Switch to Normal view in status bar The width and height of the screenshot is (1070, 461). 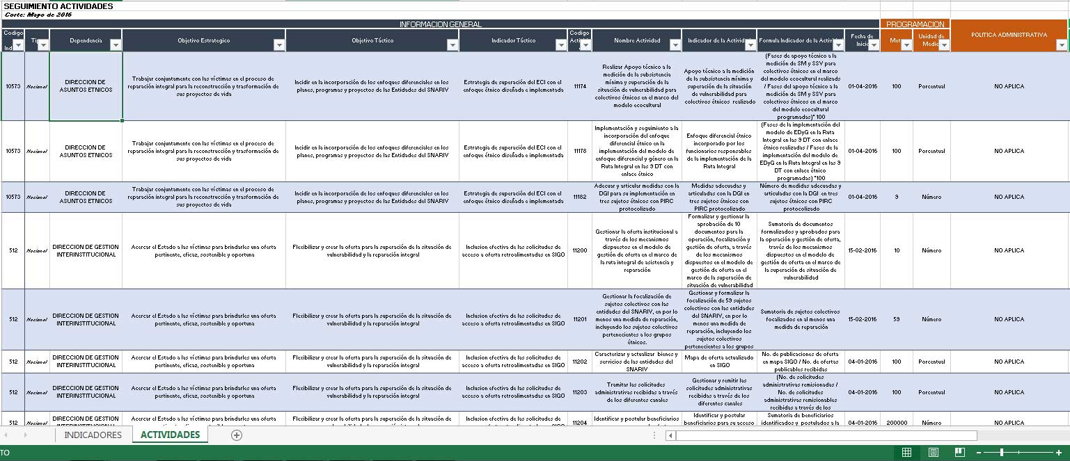(906, 453)
